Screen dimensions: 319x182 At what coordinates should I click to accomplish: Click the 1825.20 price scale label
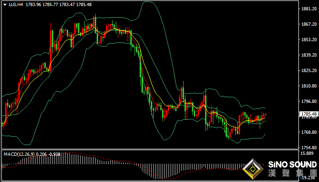(310, 70)
